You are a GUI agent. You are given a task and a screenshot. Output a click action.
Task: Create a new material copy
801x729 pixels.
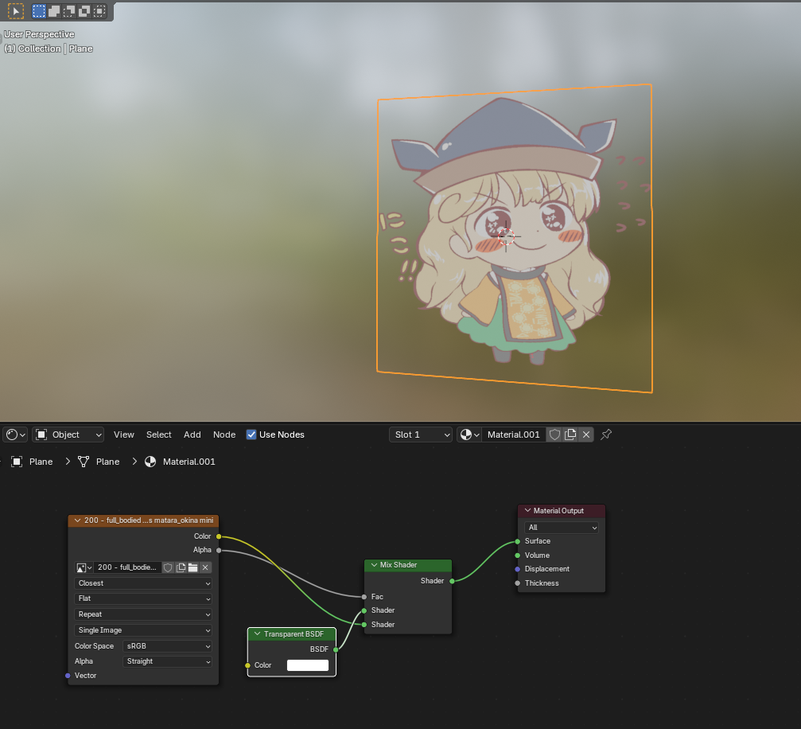(x=570, y=435)
